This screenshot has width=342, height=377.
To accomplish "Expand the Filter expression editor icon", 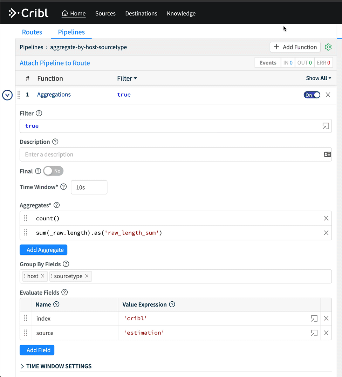I will tap(326, 126).
